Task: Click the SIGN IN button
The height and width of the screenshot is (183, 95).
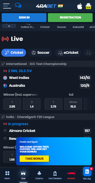Action: pyautogui.click(x=24, y=18)
